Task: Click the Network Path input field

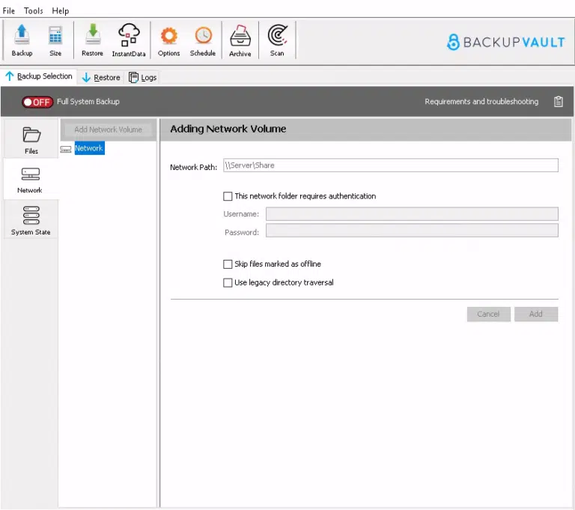Action: [x=391, y=165]
